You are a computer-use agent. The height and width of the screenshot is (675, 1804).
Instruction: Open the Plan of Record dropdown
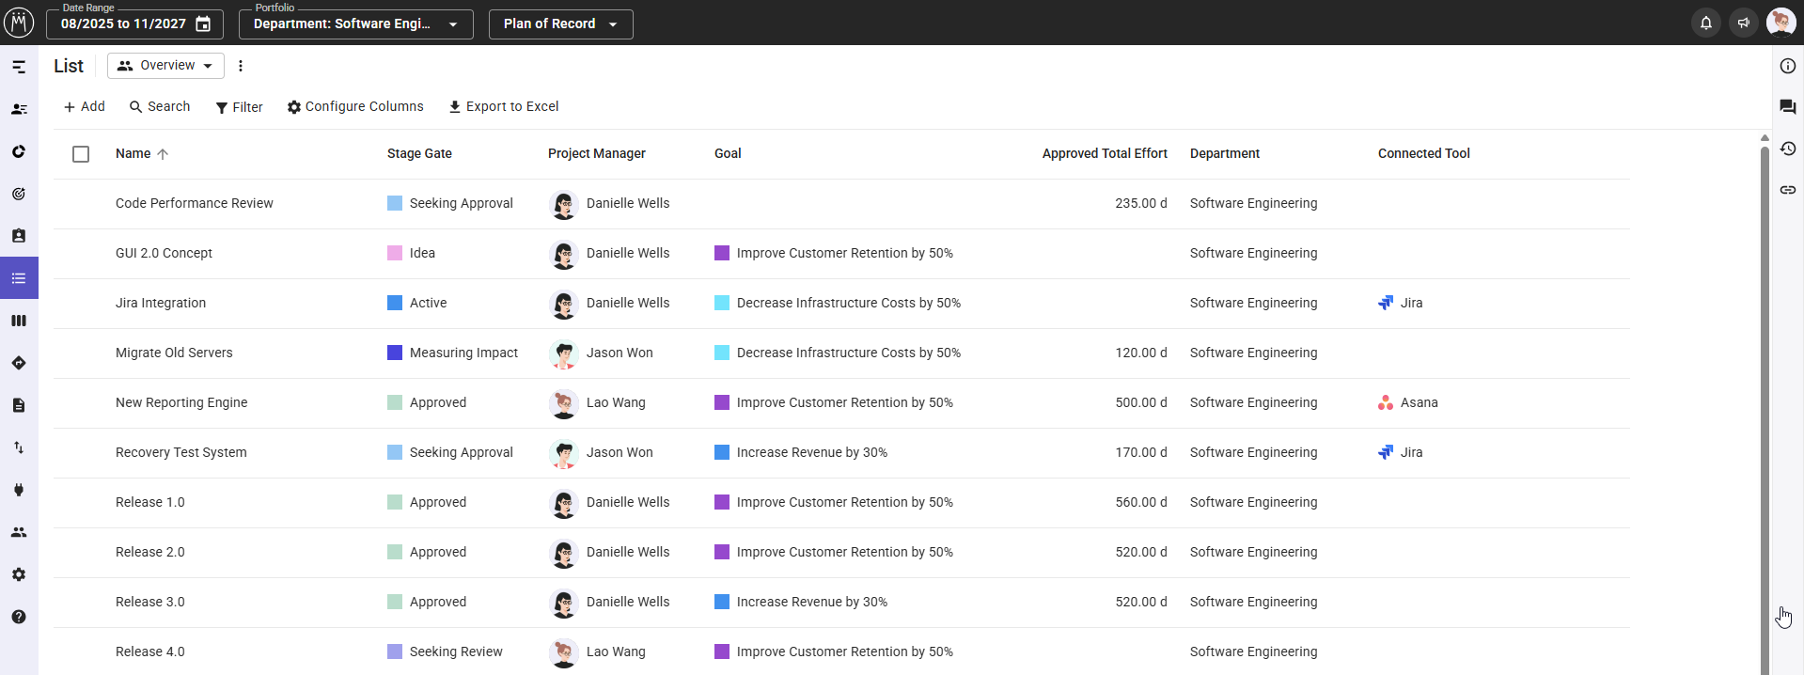560,24
